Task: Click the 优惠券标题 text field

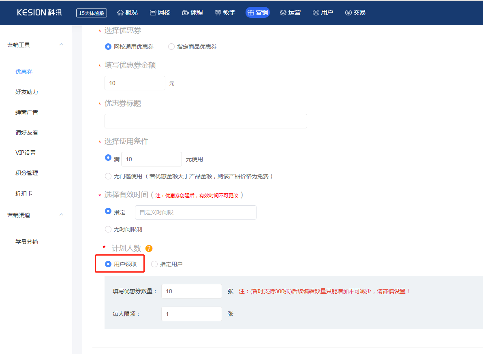Action: click(x=205, y=121)
